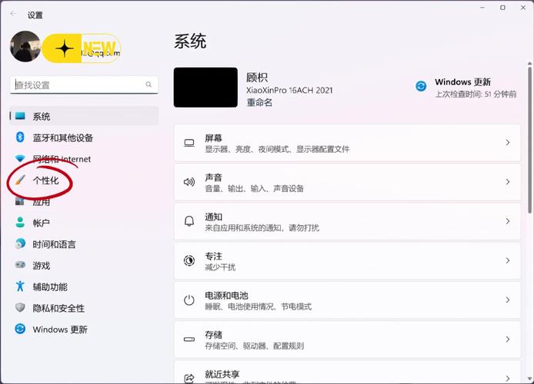Screen dimensions: 534x384
Task: Click the 重命名 link
Action: point(259,102)
